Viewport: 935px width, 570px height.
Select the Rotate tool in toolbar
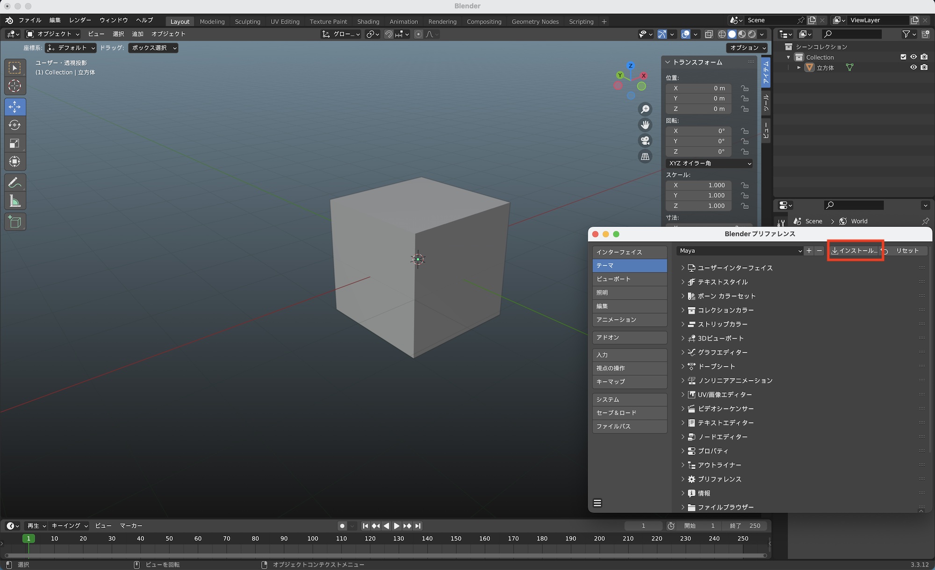pos(14,125)
